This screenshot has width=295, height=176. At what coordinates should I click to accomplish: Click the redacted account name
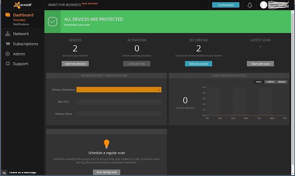coord(279,4)
